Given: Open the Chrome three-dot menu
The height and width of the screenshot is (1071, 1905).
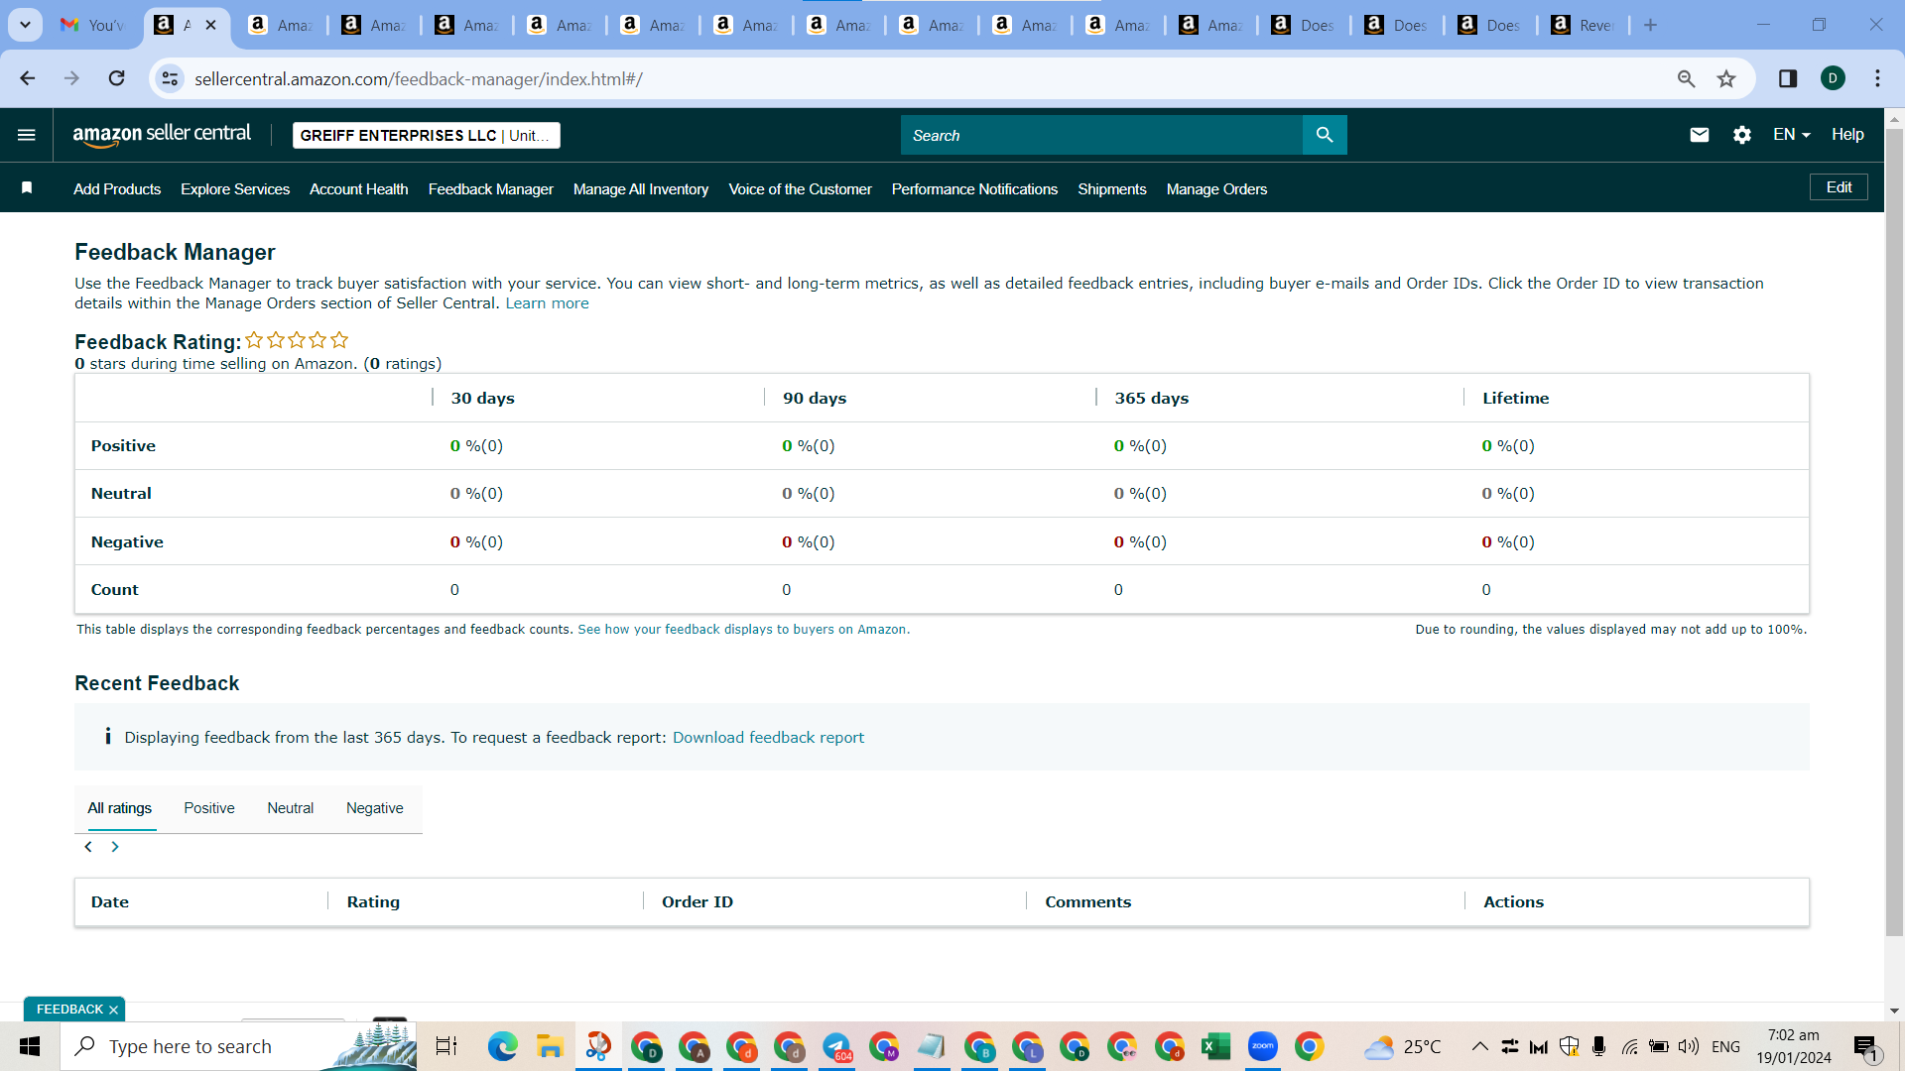Looking at the screenshot, I should (1877, 78).
